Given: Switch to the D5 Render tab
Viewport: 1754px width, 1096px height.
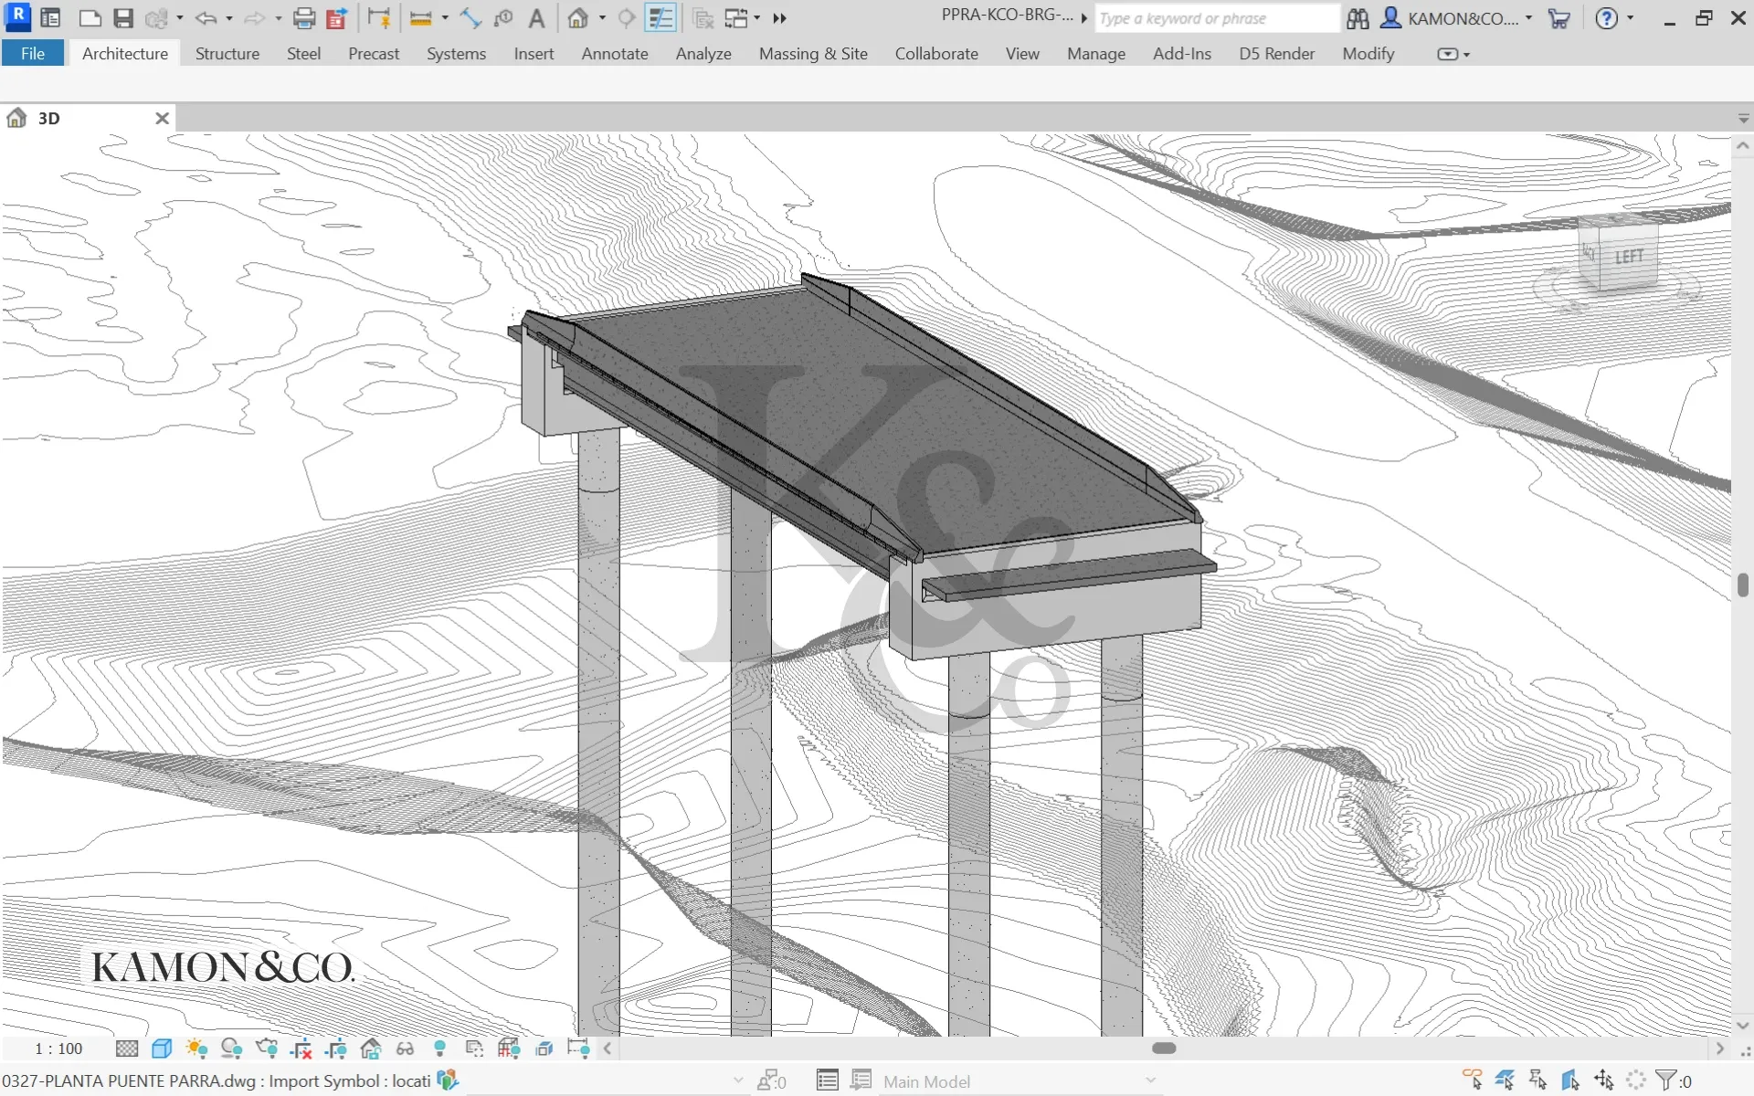Looking at the screenshot, I should (1276, 54).
